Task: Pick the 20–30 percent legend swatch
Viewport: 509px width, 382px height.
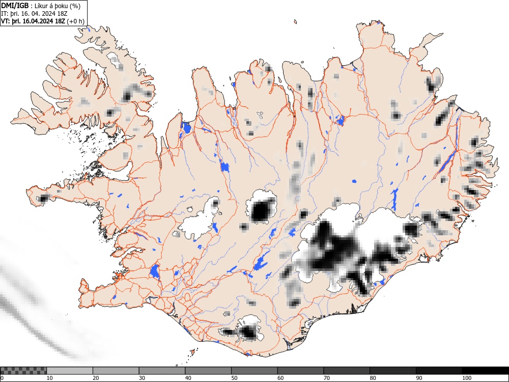Action: tap(116, 371)
